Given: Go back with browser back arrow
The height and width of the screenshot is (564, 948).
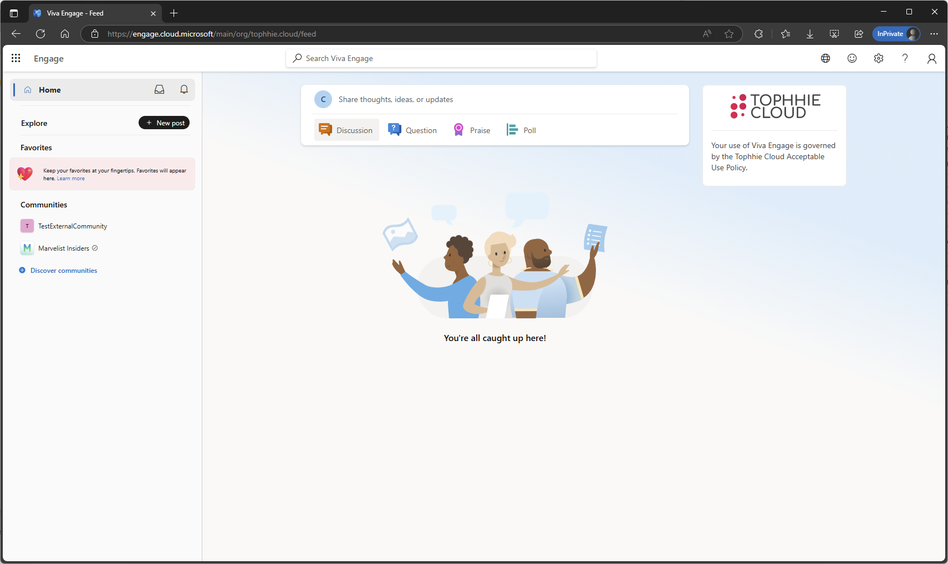Looking at the screenshot, I should coord(16,34).
